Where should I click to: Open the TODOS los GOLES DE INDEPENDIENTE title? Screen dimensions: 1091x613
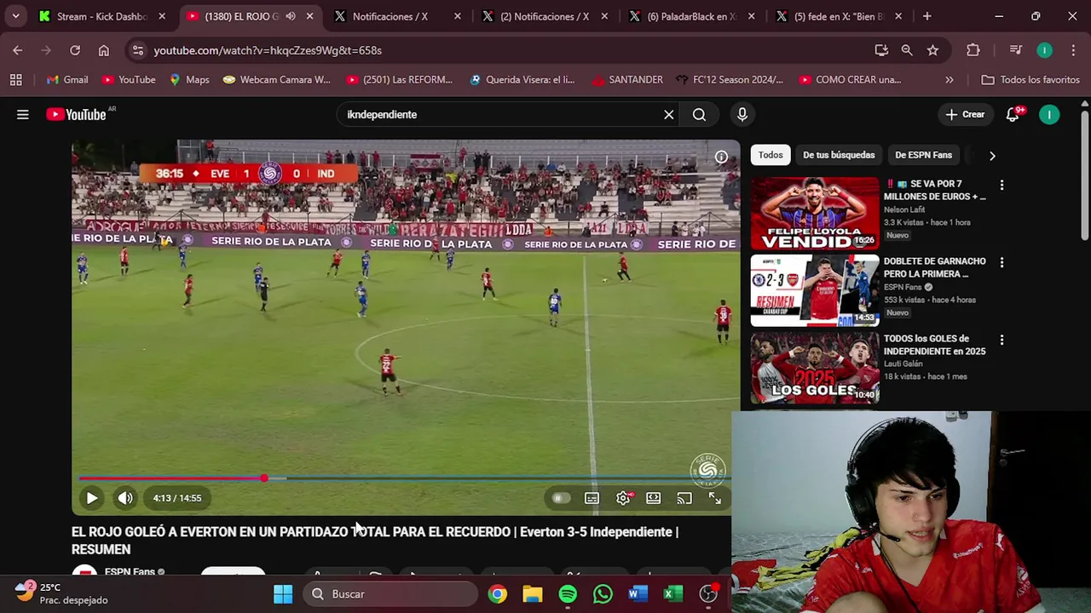pos(934,345)
